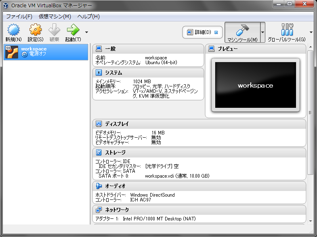
Task: Select グローバルツール(G) tools button
Action: [x=287, y=32]
